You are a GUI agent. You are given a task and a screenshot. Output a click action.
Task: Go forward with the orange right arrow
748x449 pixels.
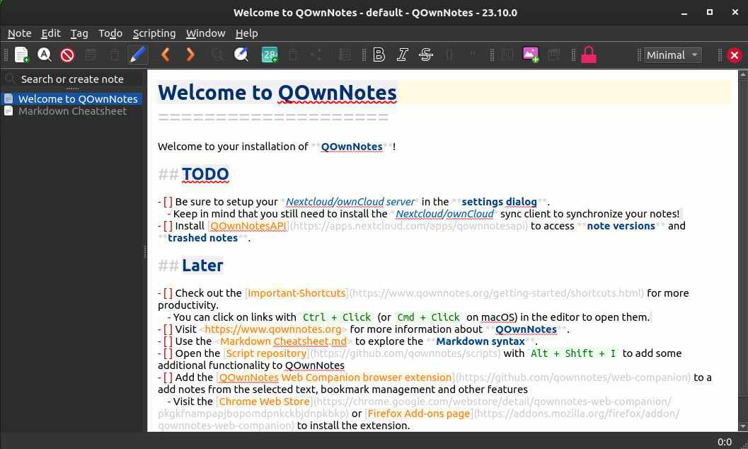coord(190,55)
